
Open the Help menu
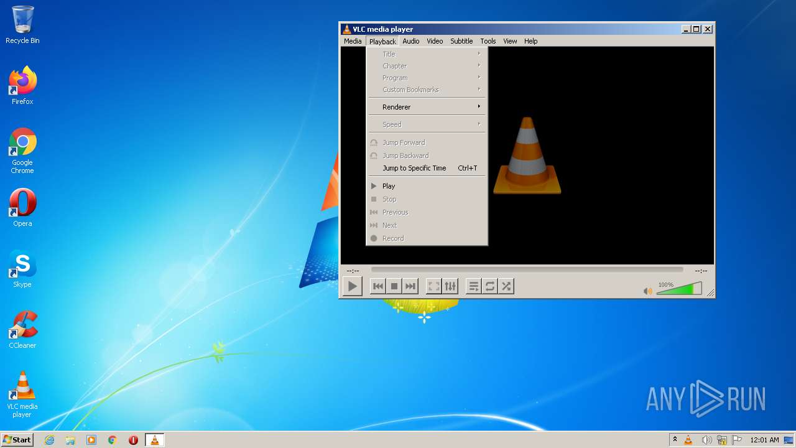pyautogui.click(x=530, y=41)
